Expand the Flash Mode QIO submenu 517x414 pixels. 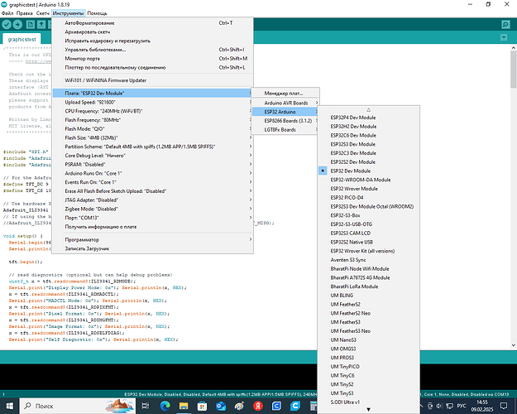click(x=153, y=129)
